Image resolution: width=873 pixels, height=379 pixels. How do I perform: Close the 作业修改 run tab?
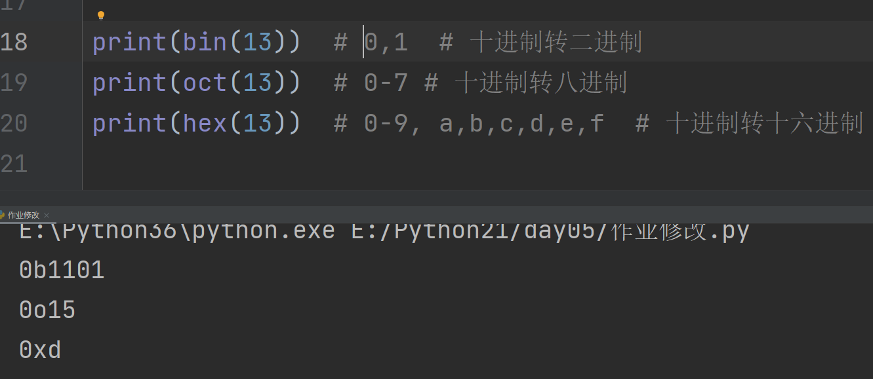point(47,215)
